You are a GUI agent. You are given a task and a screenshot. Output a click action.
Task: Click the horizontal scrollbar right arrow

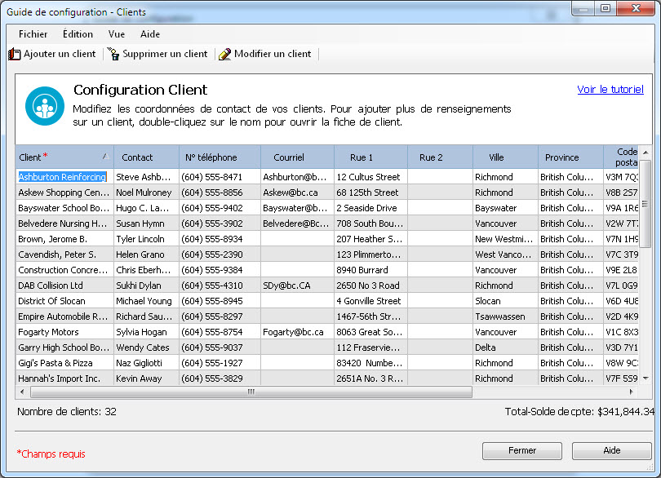click(630, 392)
